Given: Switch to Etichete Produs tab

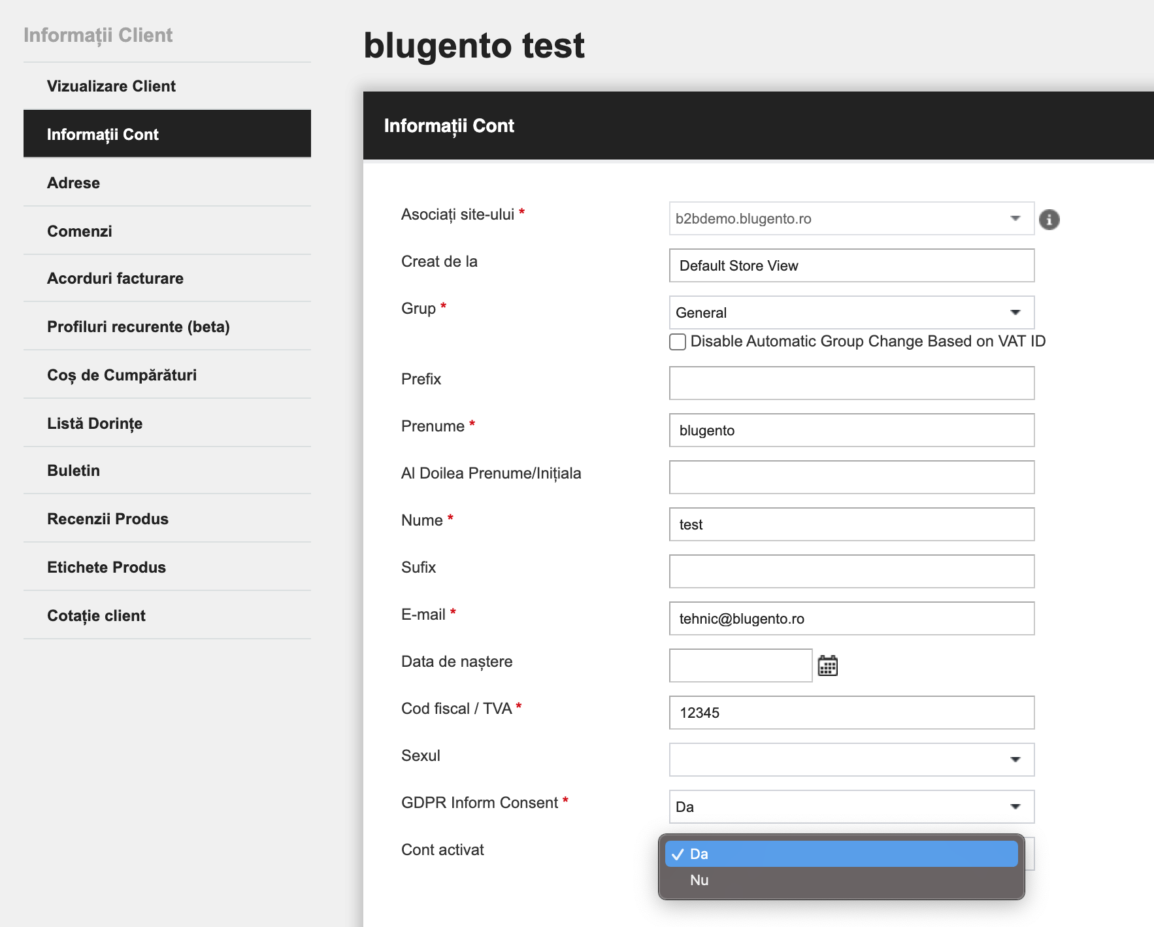Looking at the screenshot, I should click(x=167, y=567).
